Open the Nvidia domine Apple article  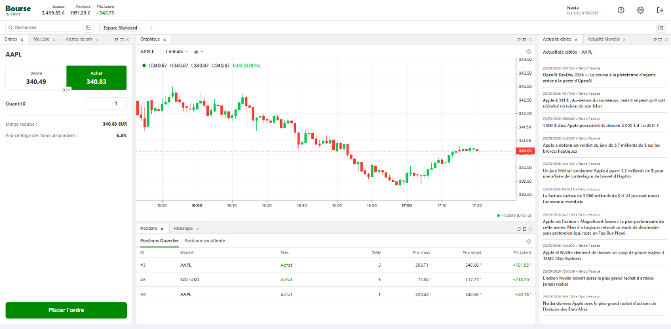(600, 306)
